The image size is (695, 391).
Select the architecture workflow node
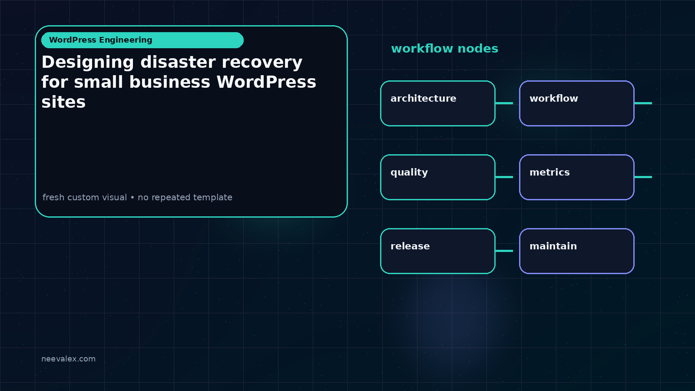click(438, 103)
